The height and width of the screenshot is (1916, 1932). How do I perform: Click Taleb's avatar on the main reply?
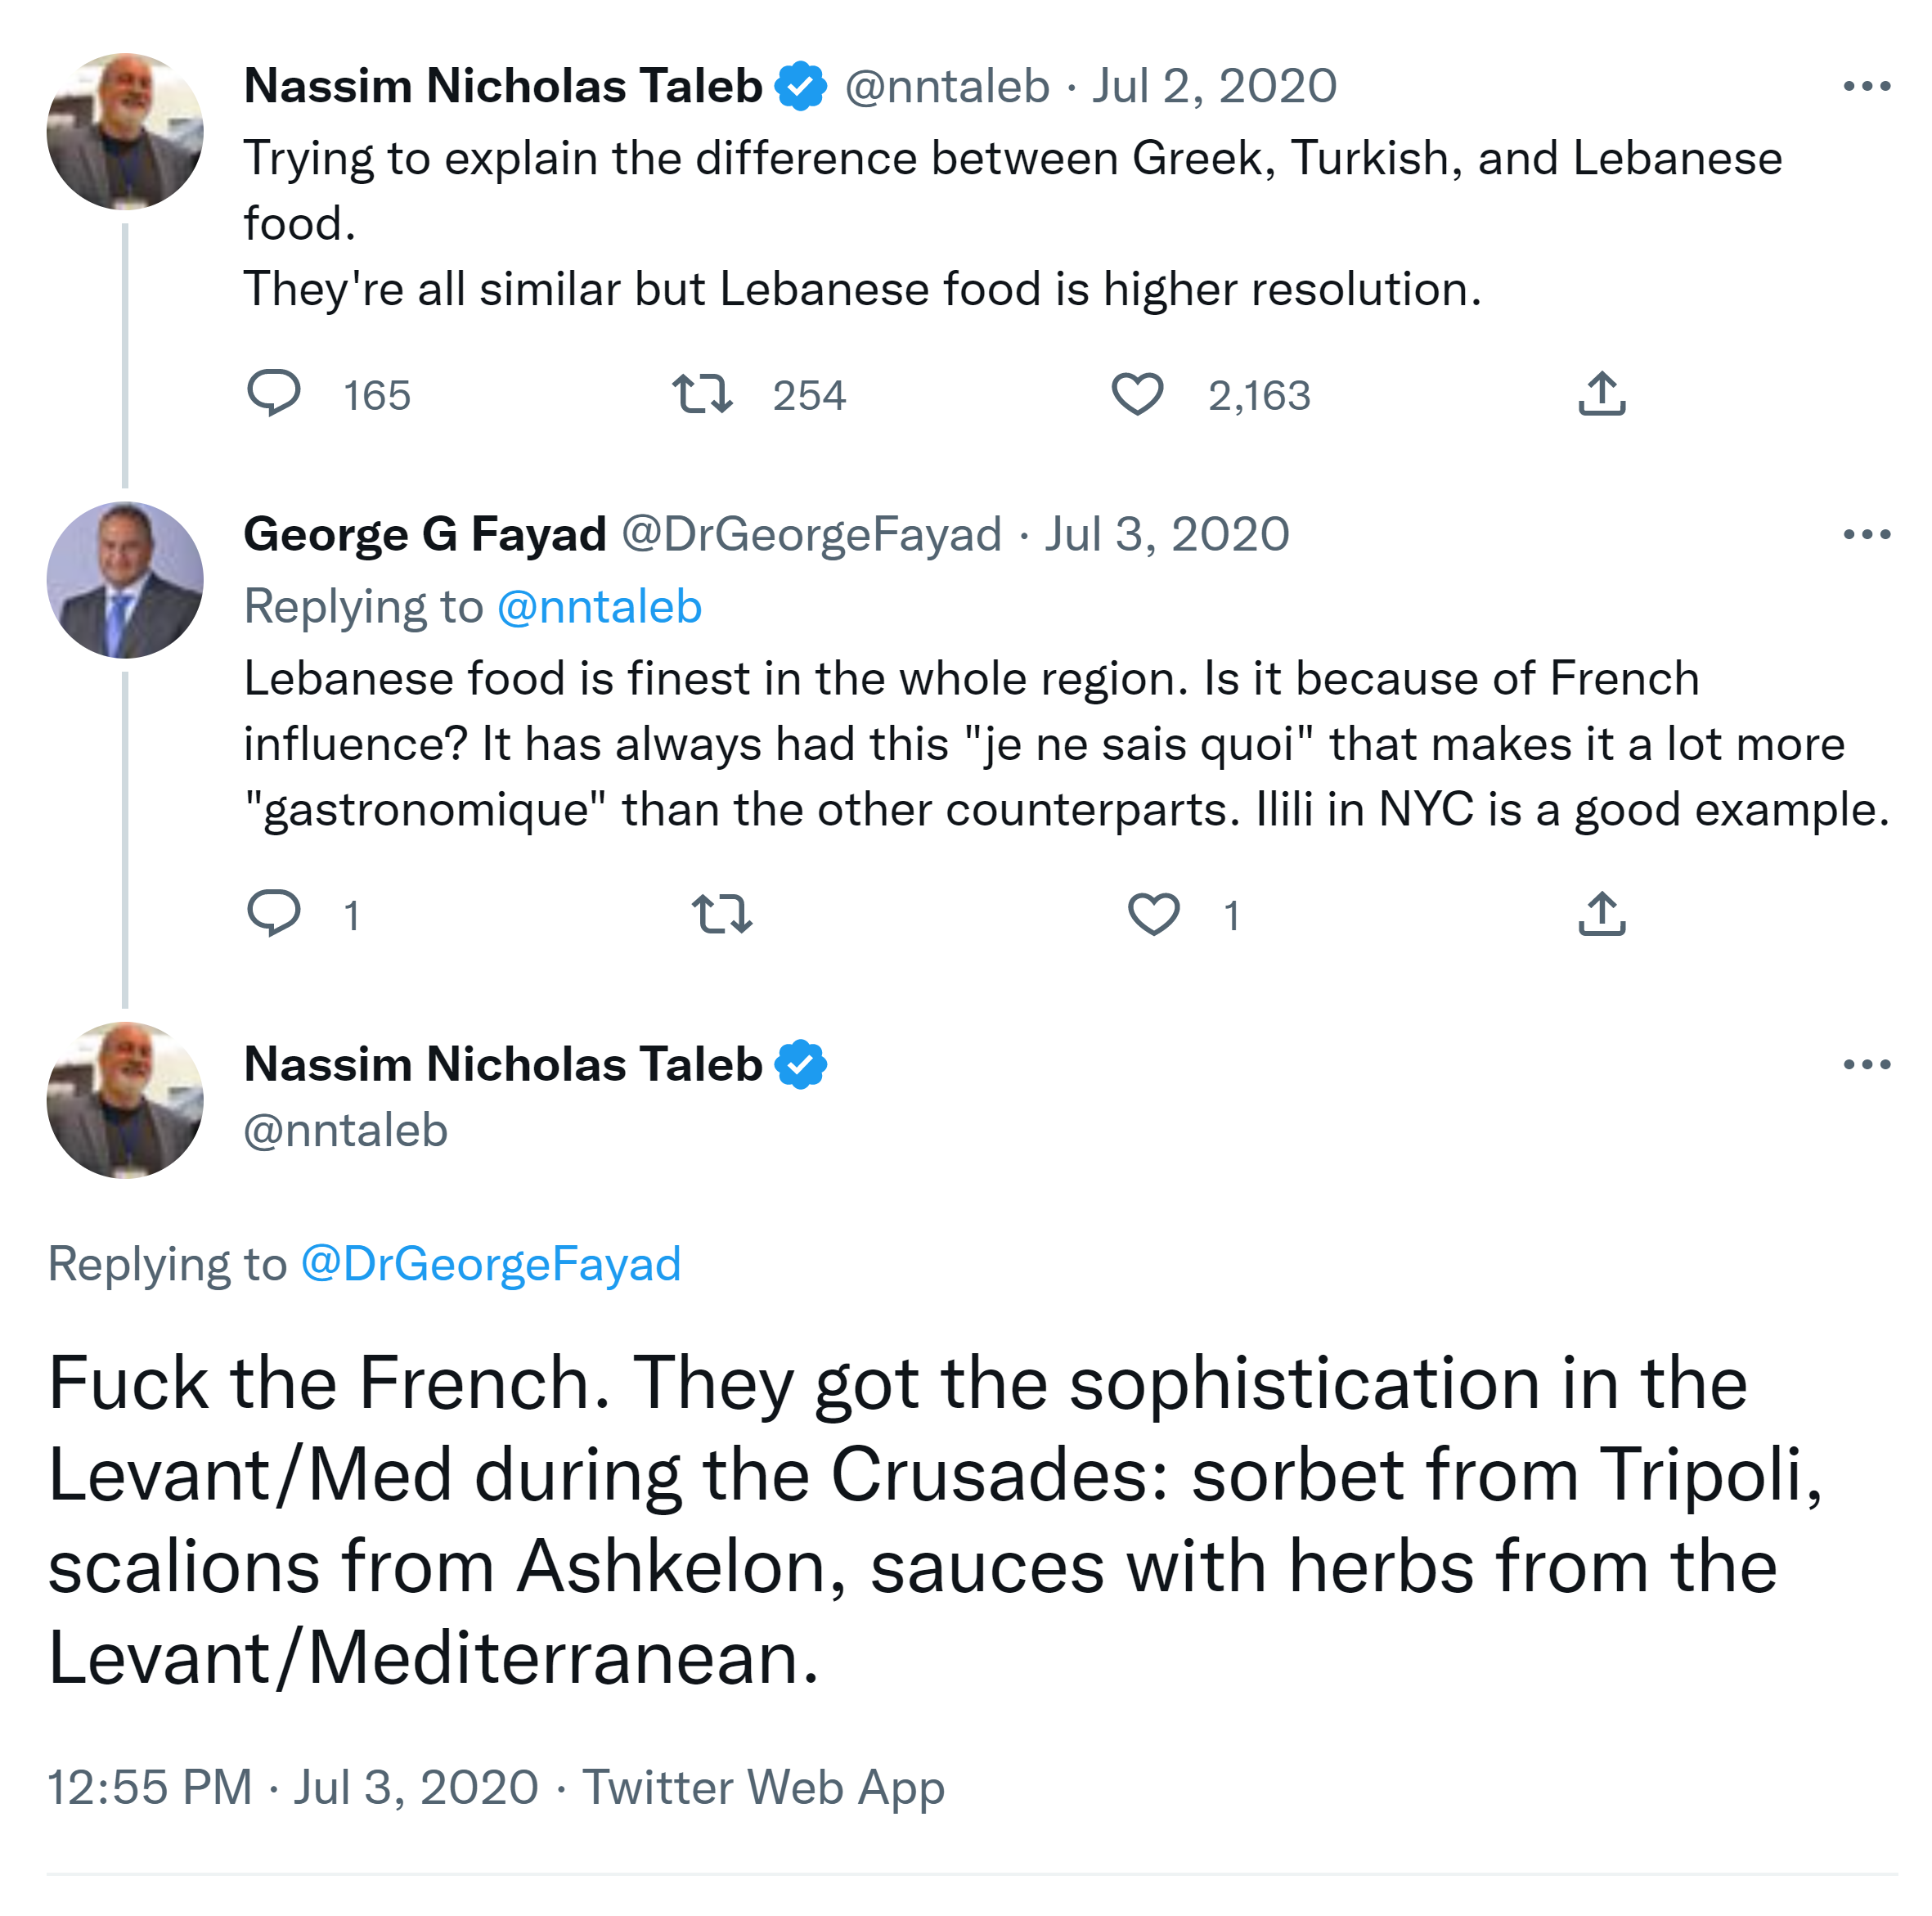click(125, 1100)
